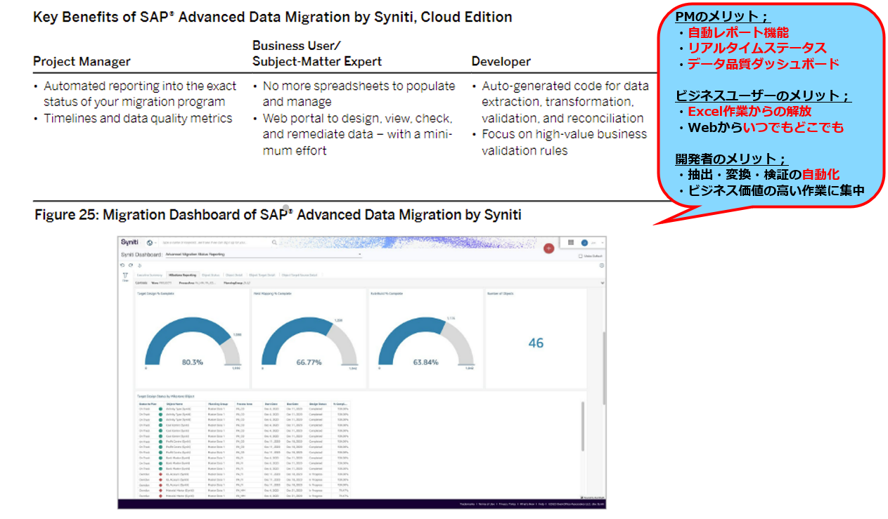Open the What's New footer link
Image resolution: width=888 pixels, height=519 pixels.
pyautogui.click(x=527, y=504)
